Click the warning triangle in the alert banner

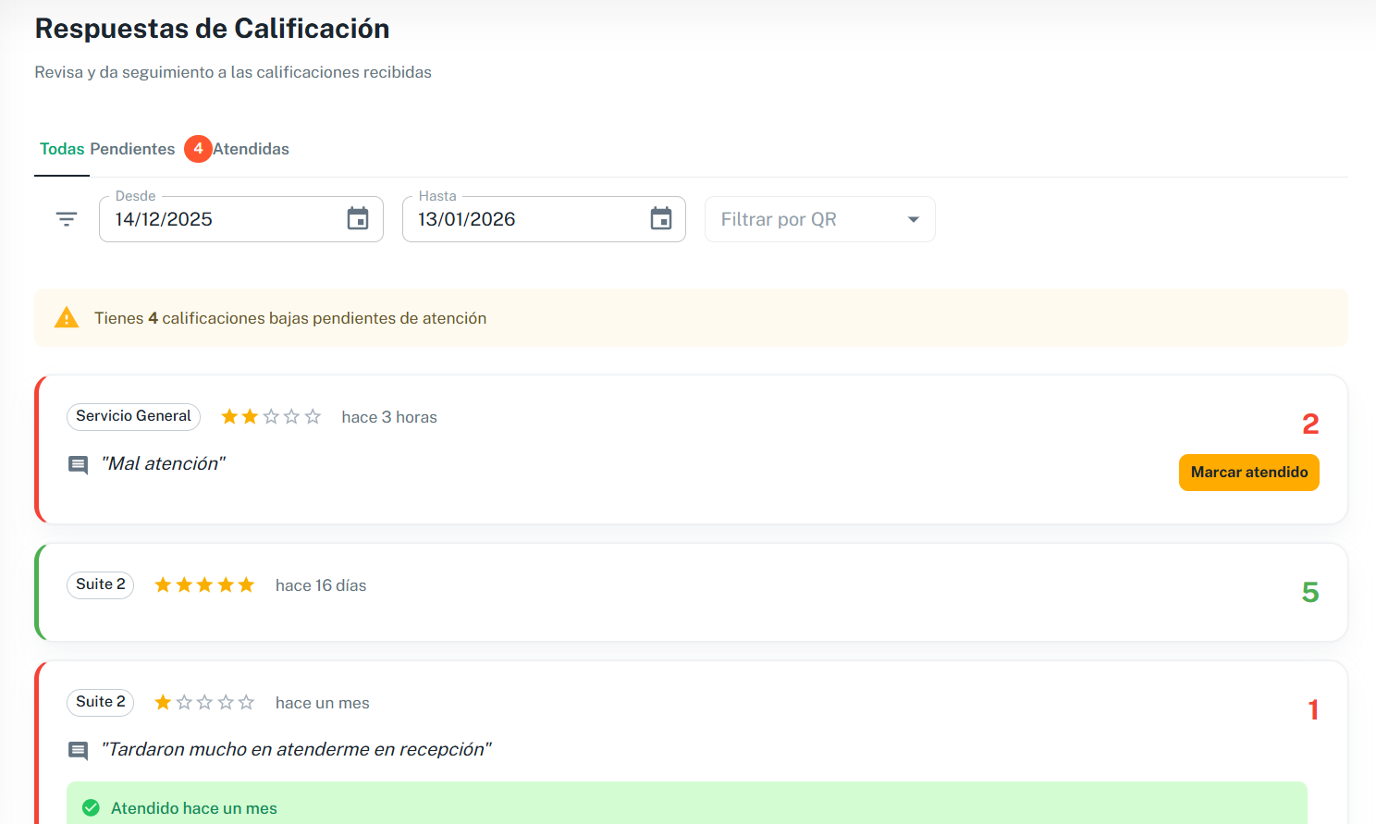click(x=66, y=317)
